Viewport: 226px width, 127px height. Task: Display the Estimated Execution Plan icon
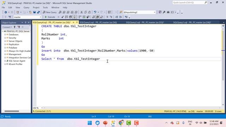[x=66, y=17]
